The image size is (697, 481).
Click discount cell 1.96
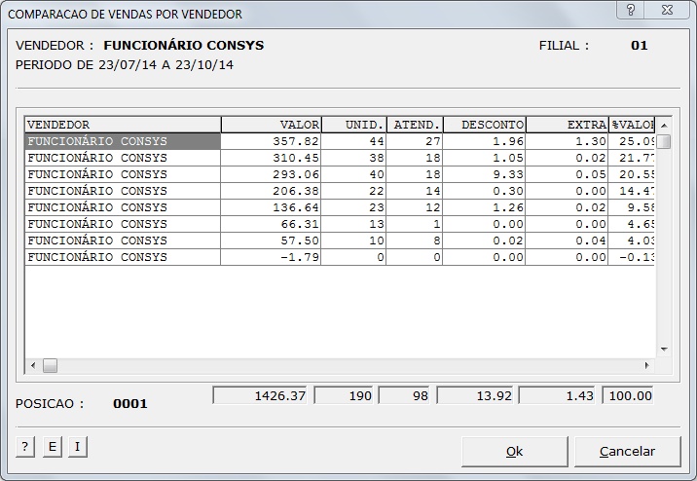484,141
